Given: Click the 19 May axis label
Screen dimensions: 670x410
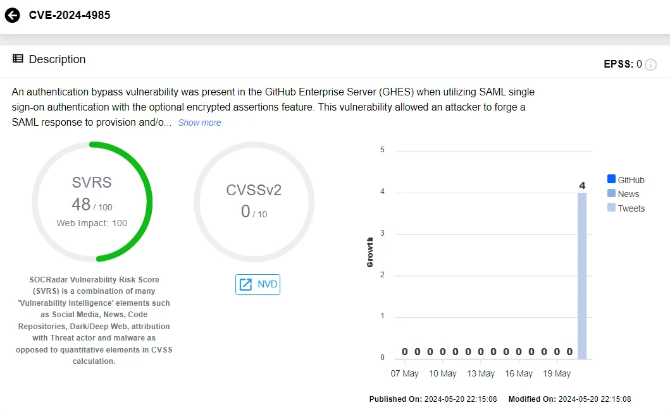Looking at the screenshot, I should [x=557, y=374].
